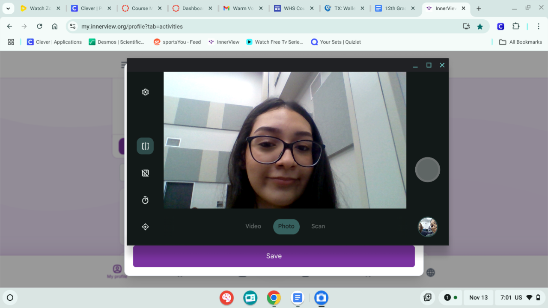
Task: Open the Extensions puzzle menu
Action: pyautogui.click(x=516, y=27)
